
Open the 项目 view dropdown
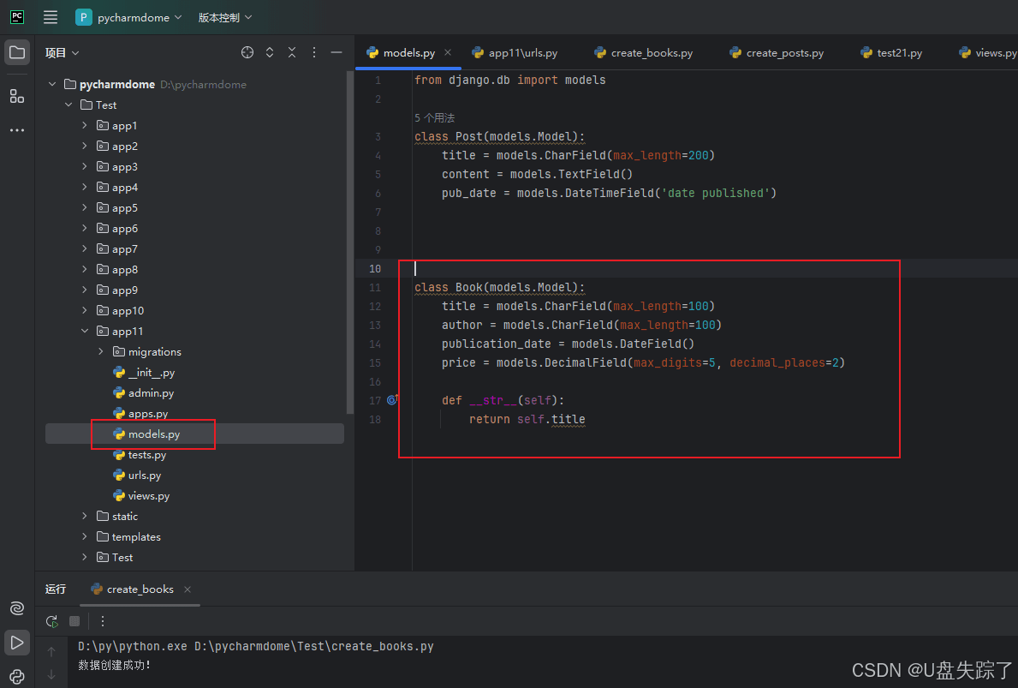(x=62, y=52)
